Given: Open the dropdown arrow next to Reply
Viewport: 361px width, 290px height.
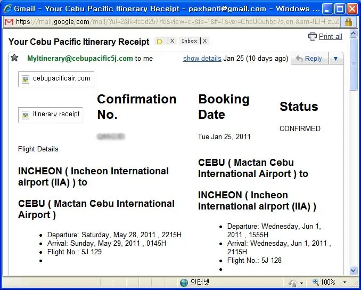Looking at the screenshot, I should click(335, 59).
